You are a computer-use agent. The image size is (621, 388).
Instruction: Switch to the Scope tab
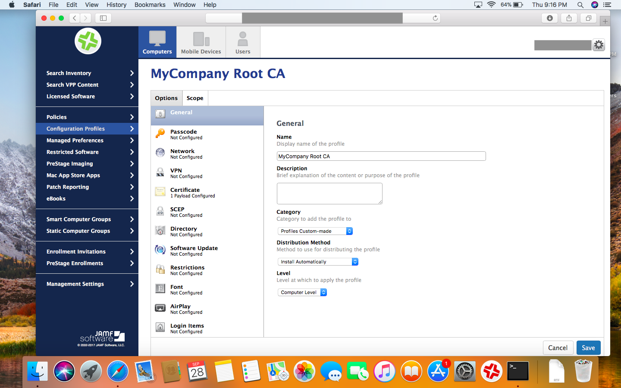tap(195, 98)
